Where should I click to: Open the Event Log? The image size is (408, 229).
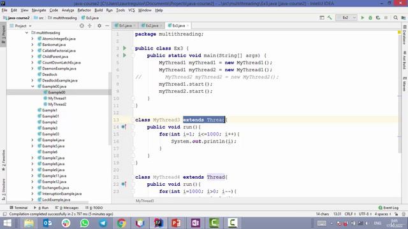coord(388,208)
